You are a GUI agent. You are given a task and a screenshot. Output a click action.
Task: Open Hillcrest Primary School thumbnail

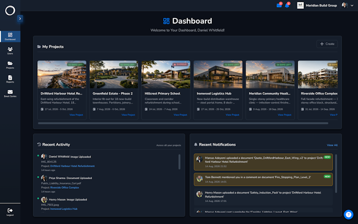(x=166, y=74)
